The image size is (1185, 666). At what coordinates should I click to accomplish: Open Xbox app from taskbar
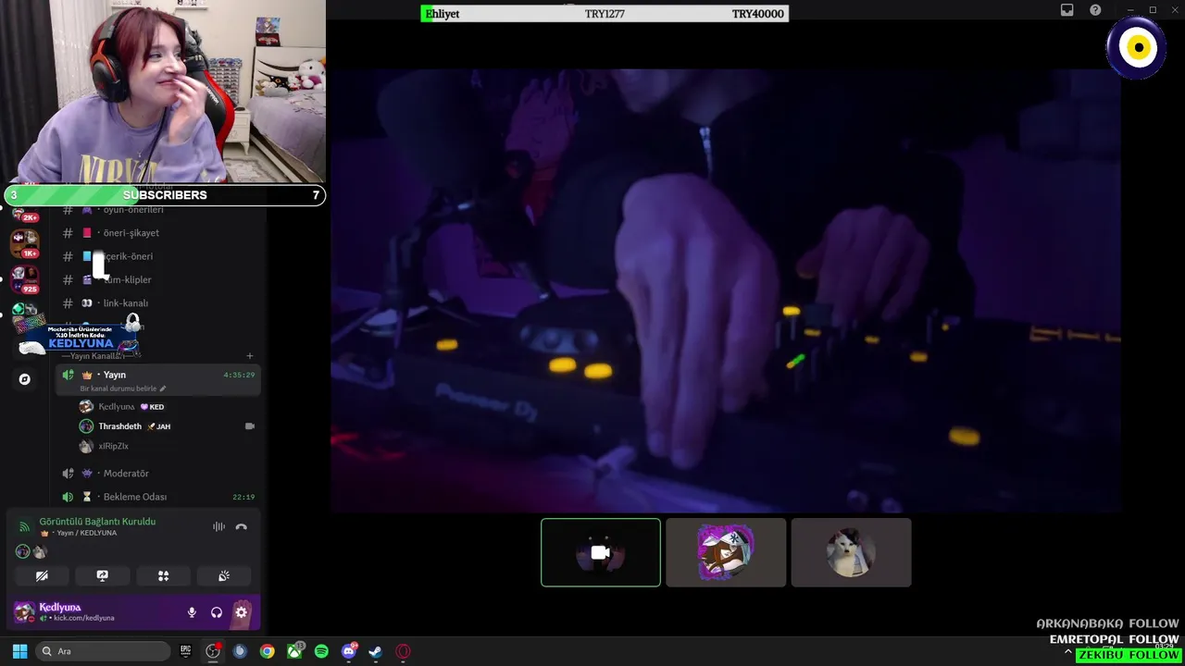[x=294, y=651]
